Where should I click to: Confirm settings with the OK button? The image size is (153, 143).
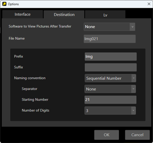pyautogui.click(x=107, y=135)
